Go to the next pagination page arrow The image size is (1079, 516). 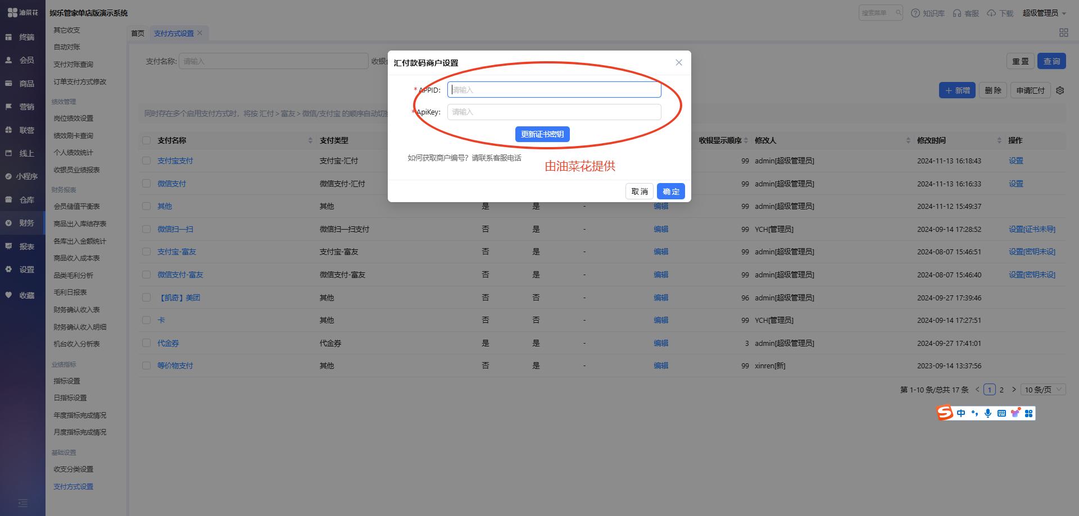pos(1014,390)
